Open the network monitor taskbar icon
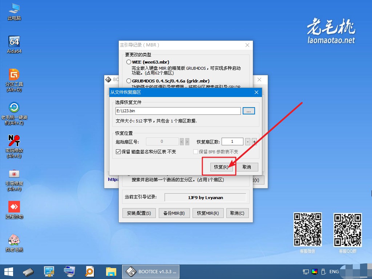Screen dimensions: 372x279 [49, 272]
